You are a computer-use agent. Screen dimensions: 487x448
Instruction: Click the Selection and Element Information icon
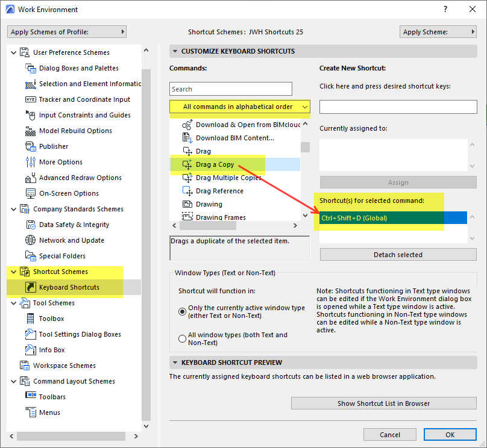pyautogui.click(x=30, y=84)
